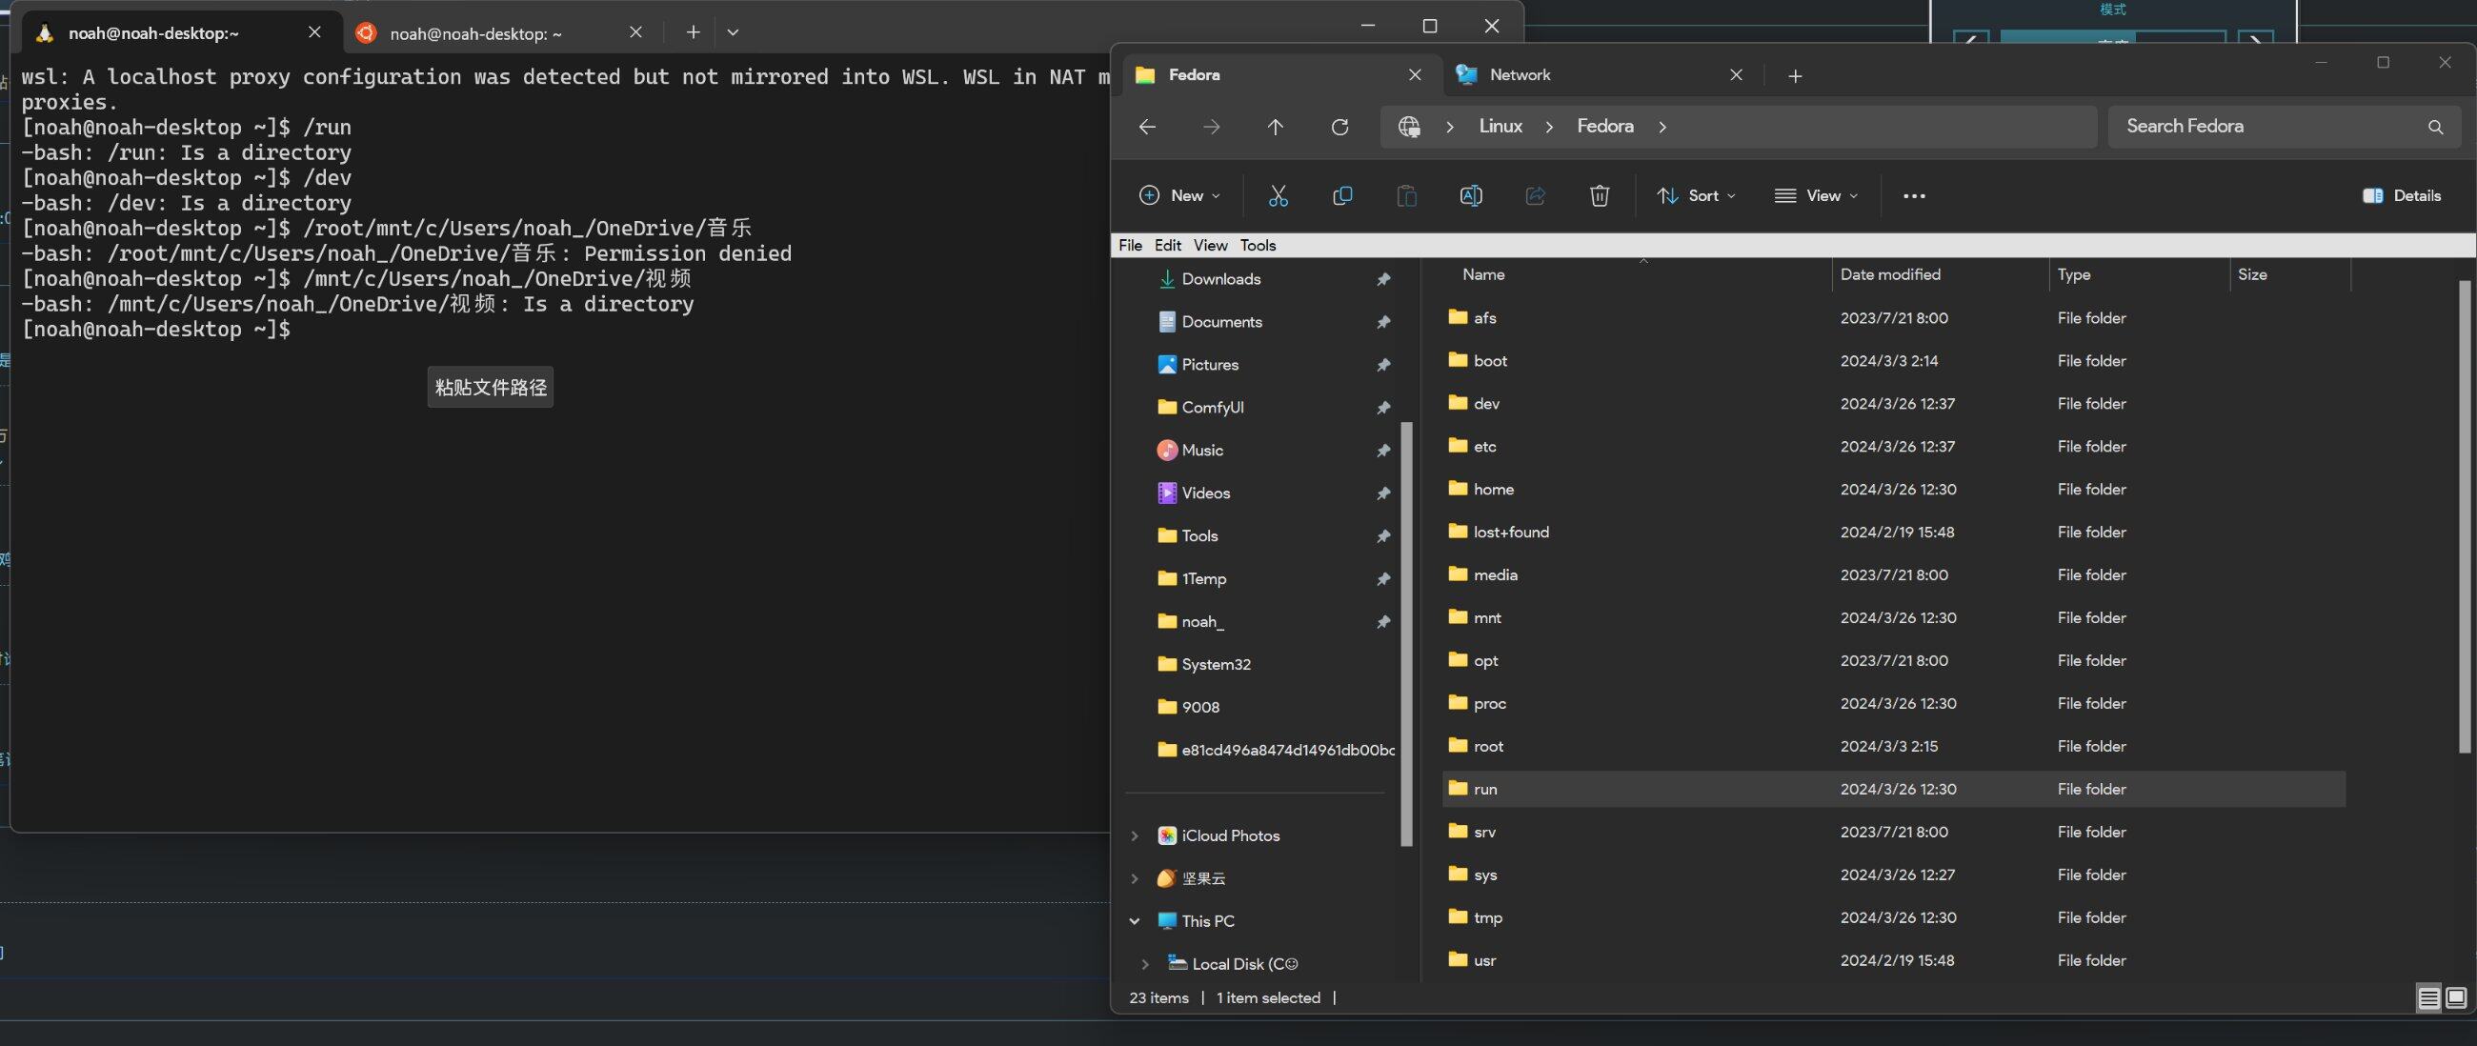Image resolution: width=2477 pixels, height=1046 pixels.
Task: Sort by the Type column header
Action: click(2140, 275)
